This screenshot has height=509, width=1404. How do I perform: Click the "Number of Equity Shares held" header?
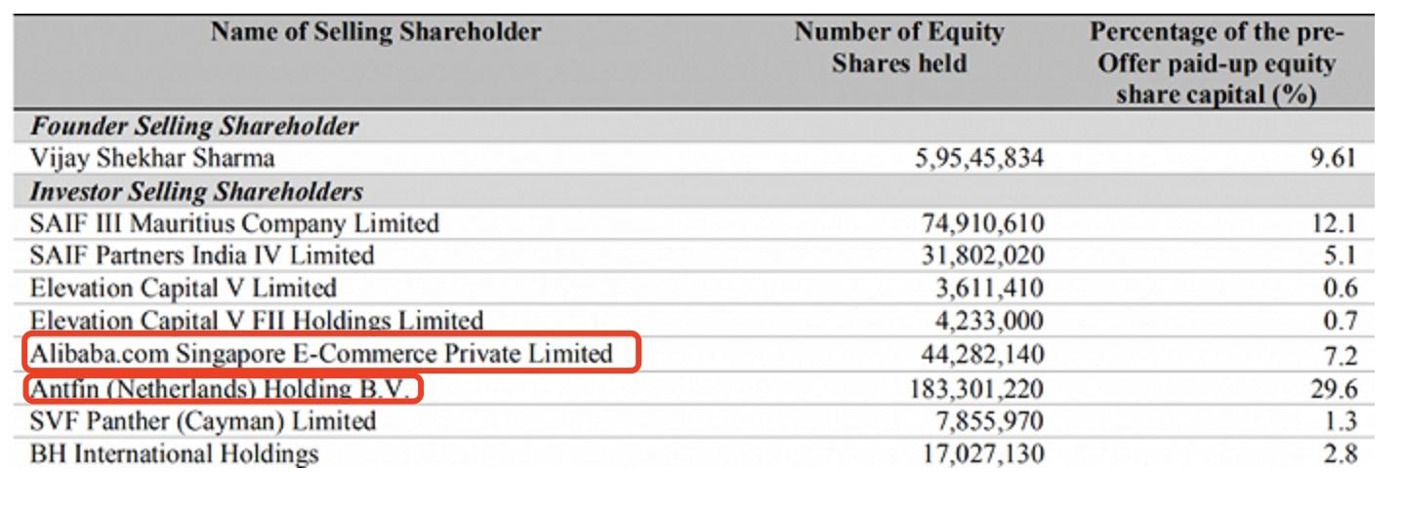898,48
